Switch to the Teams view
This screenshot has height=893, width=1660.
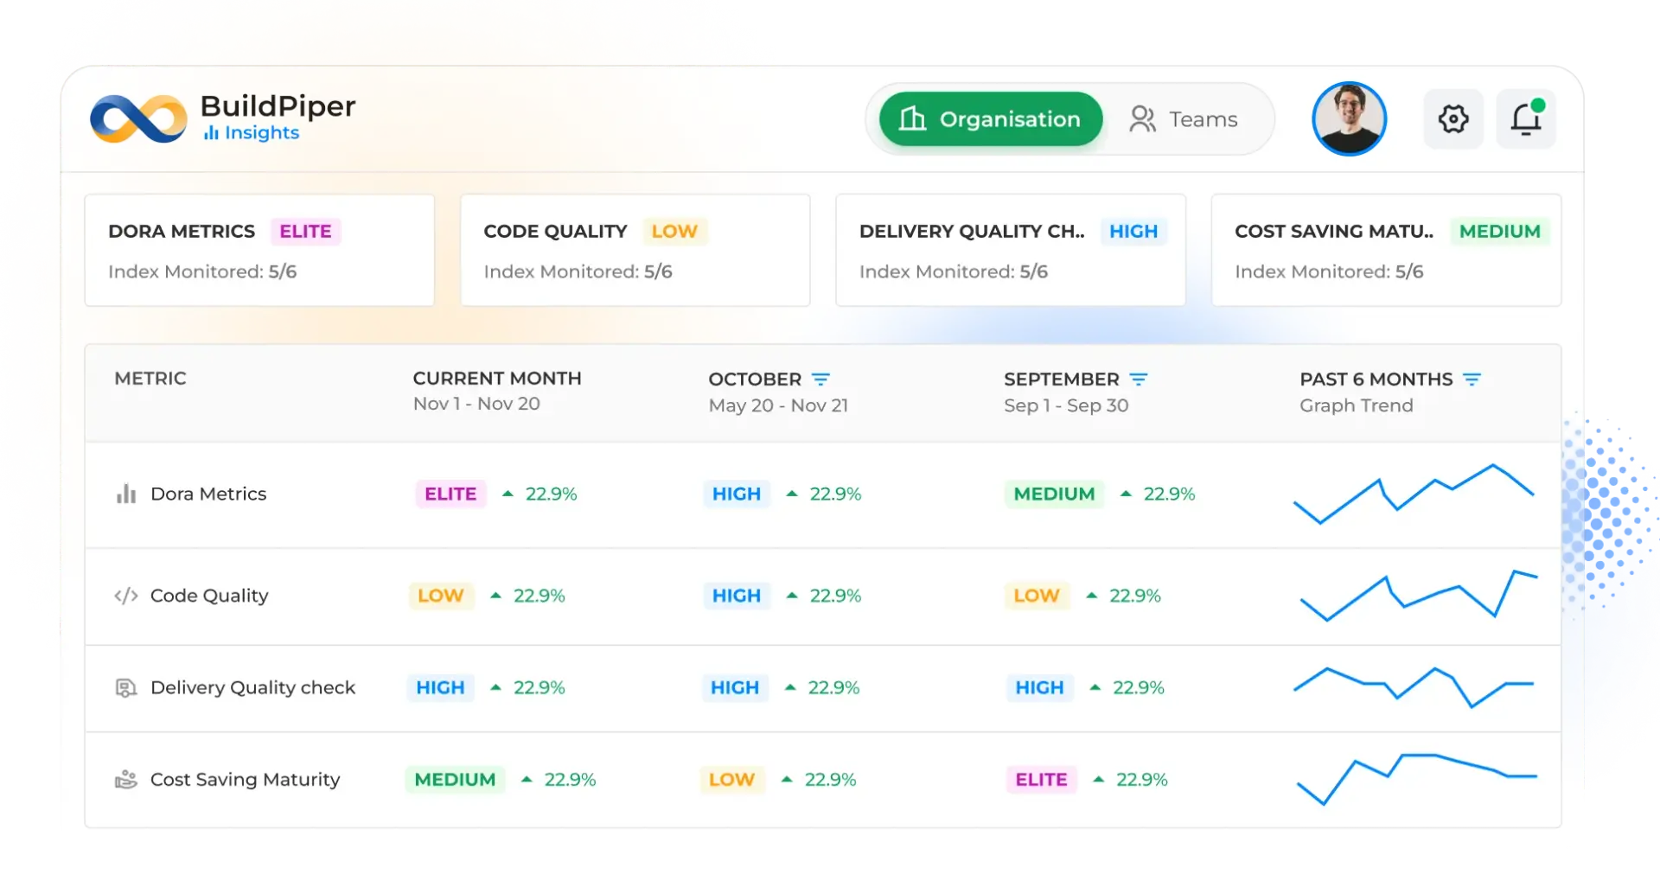point(1184,119)
